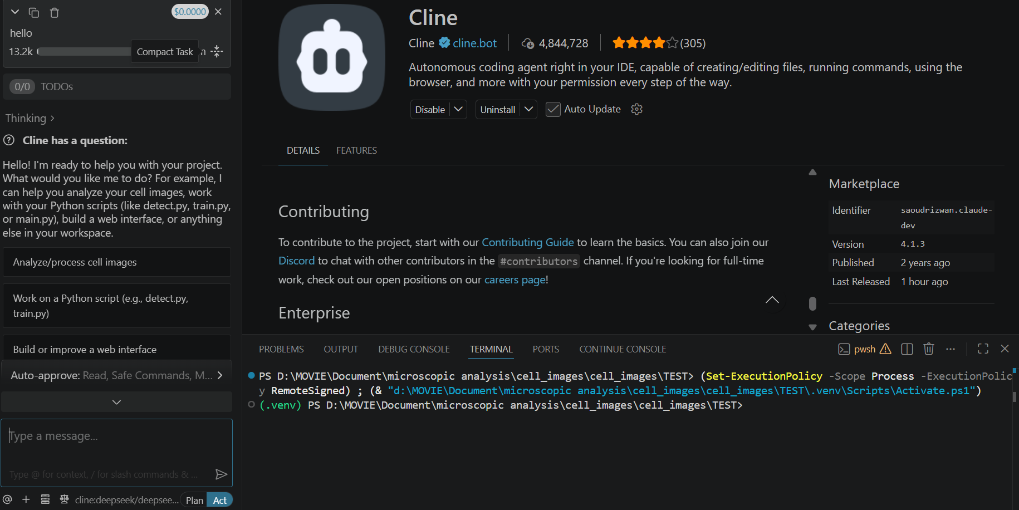Close the current Cline task
The image size is (1019, 510).
(218, 12)
